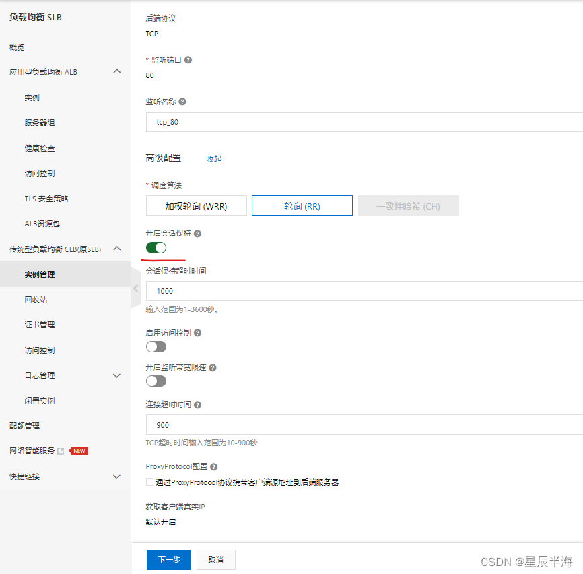Enable the 开启监听带宽限速 switch

coord(156,381)
